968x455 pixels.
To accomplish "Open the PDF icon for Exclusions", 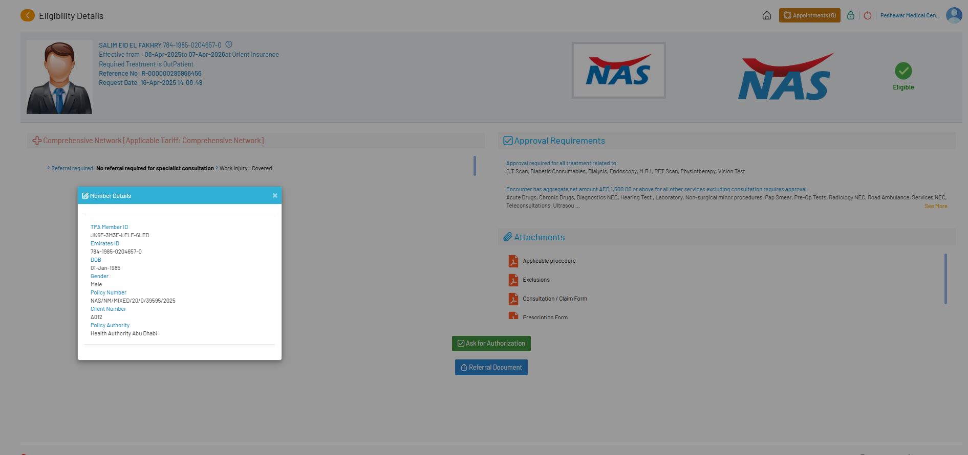I will coord(513,280).
